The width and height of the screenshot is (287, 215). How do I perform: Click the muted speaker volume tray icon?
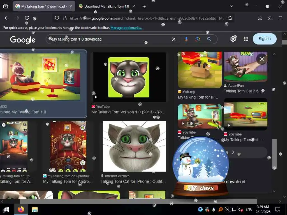tap(241, 209)
